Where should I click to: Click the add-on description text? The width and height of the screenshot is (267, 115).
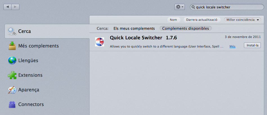tap(167, 46)
